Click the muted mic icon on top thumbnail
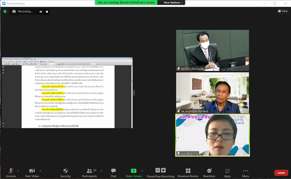The width and height of the screenshot is (291, 179). tap(178, 68)
